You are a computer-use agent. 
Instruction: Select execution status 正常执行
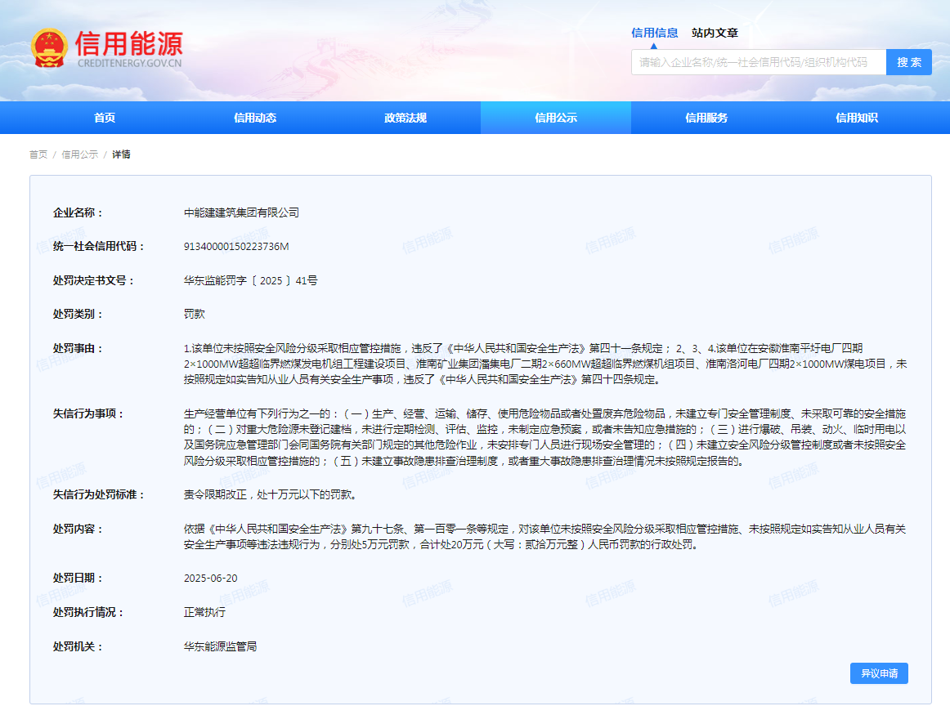[204, 612]
